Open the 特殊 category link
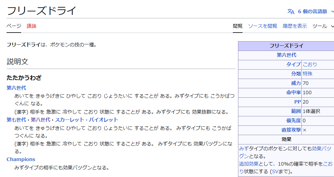The width and height of the screenshot is (334, 177). click(308, 74)
